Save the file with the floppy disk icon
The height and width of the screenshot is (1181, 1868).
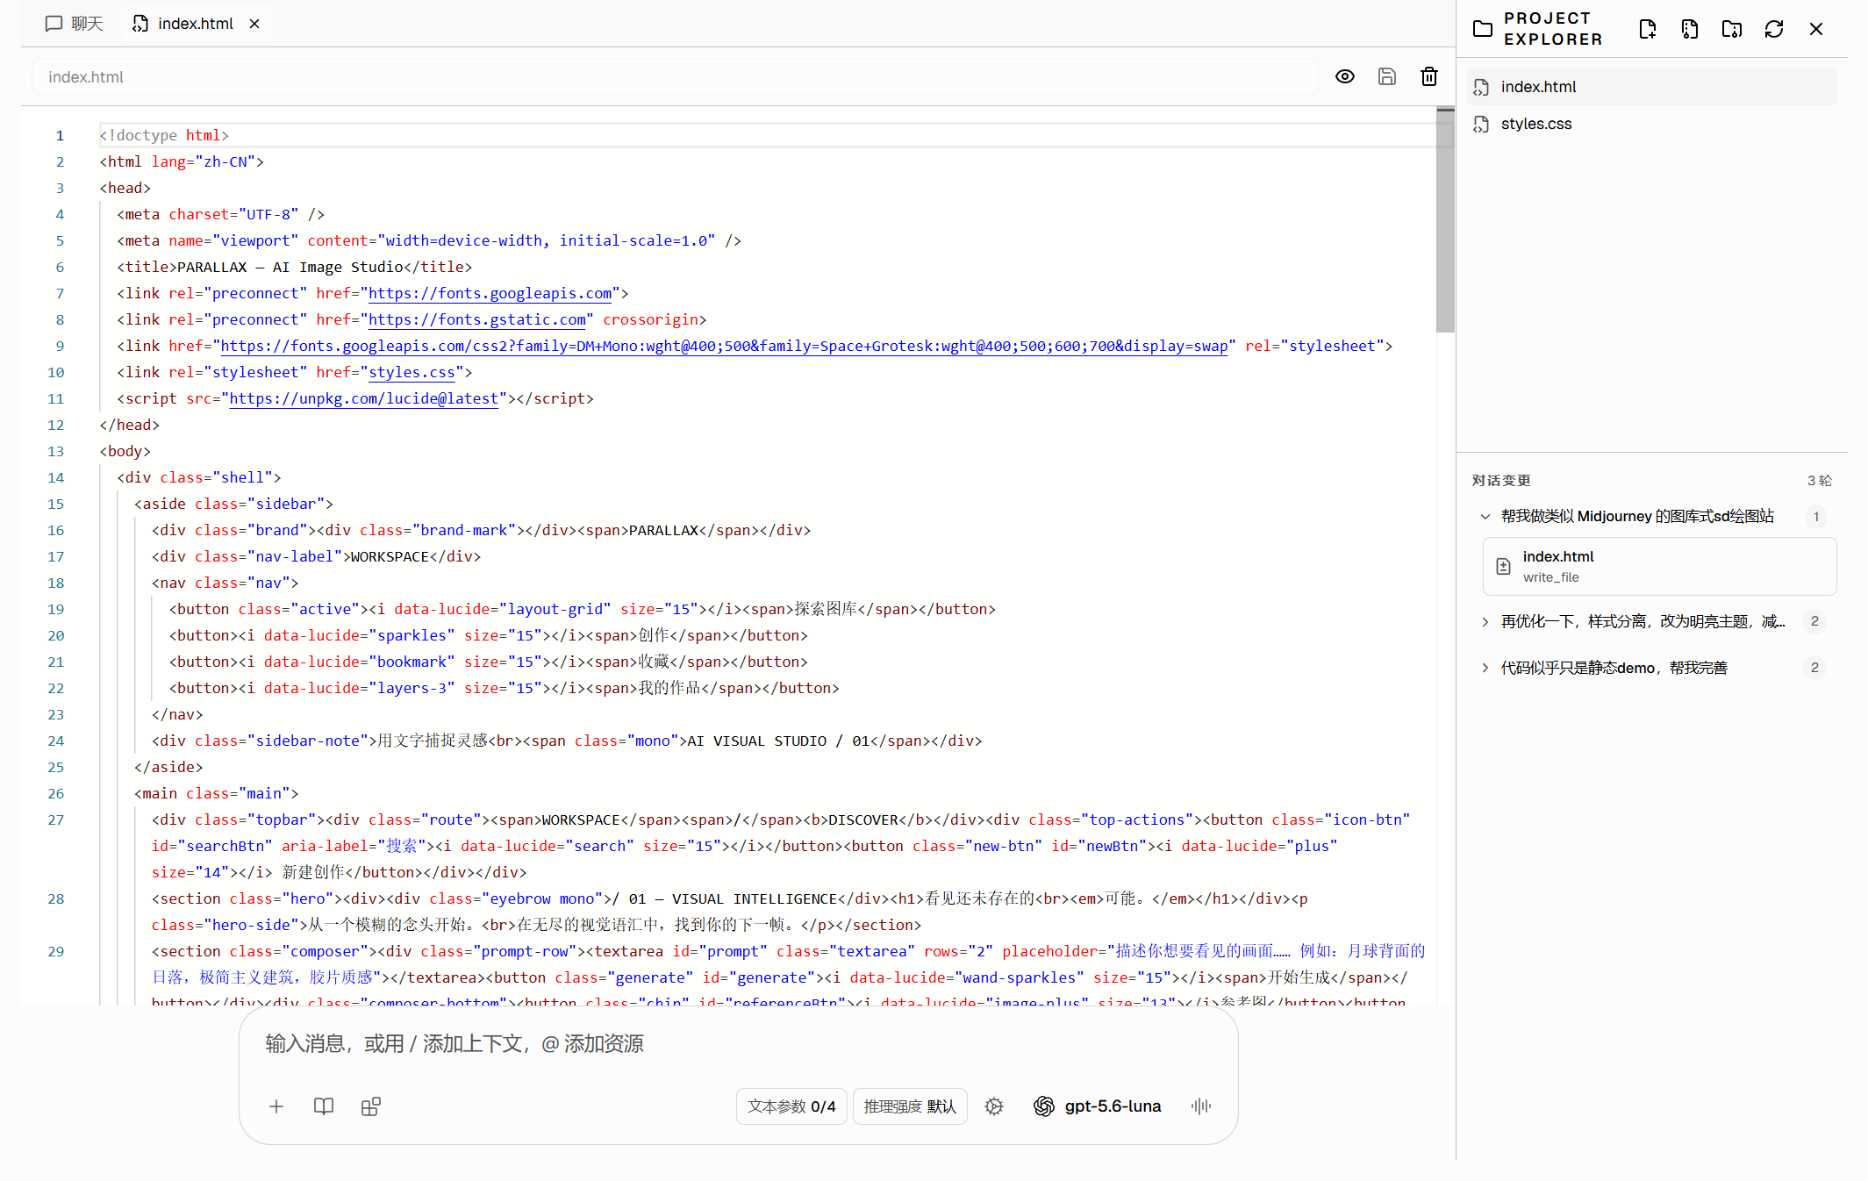tap(1386, 76)
